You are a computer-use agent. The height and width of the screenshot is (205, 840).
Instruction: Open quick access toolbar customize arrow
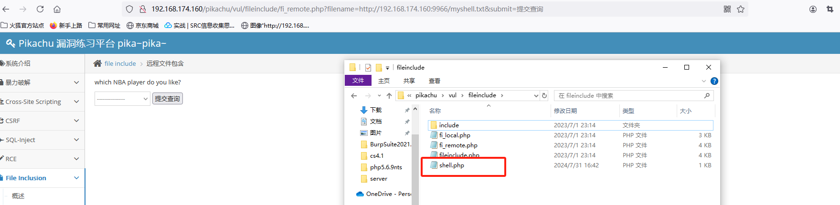coord(387,68)
